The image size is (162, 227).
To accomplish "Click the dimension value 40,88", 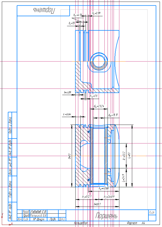I will [x=104, y=188].
